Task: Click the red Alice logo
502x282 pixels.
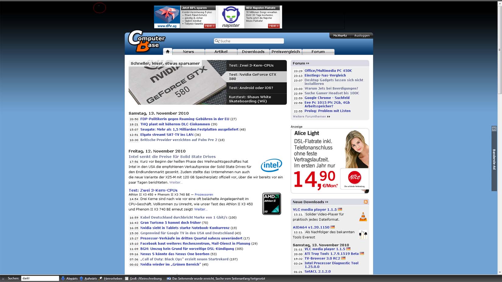Action: [x=354, y=177]
